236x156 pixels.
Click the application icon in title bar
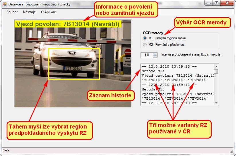5,4
